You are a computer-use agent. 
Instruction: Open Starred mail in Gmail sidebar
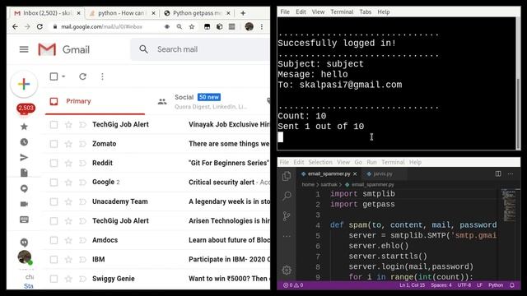pyautogui.click(x=24, y=127)
